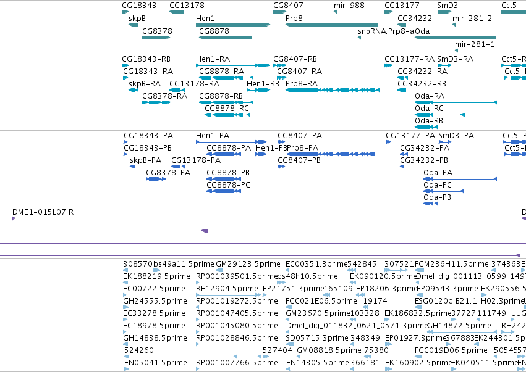Select the "Oda-RB" transcript label
Viewport: 526px width, 372px height.
tap(429, 121)
